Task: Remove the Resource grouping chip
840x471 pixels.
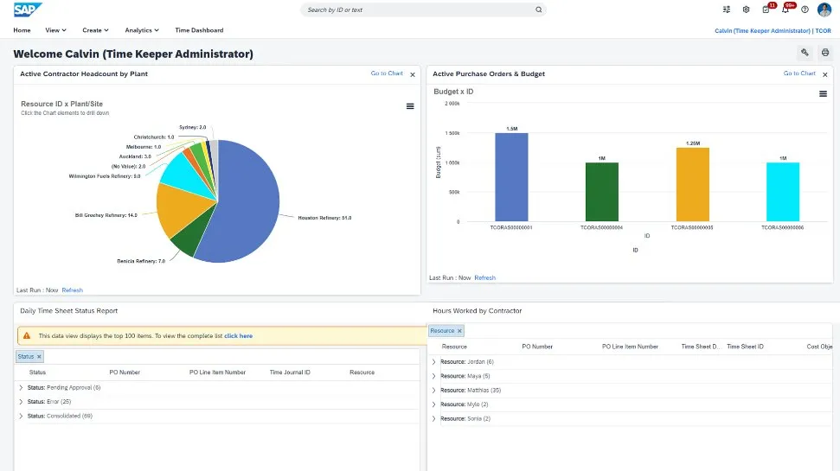Action: point(459,330)
